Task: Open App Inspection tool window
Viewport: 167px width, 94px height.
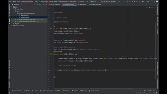Action: [94, 91]
